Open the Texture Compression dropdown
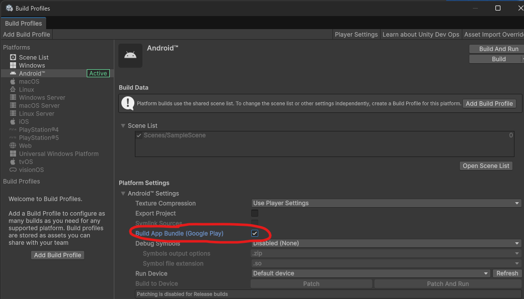The width and height of the screenshot is (524, 299). [386, 203]
